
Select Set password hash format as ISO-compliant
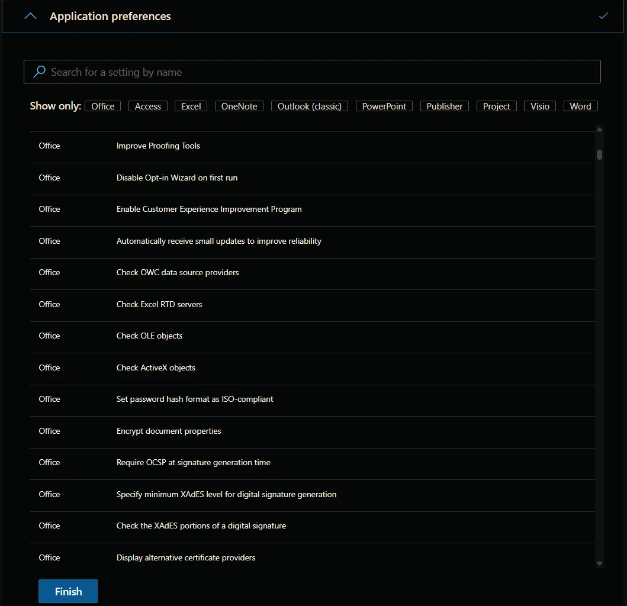pos(312,399)
